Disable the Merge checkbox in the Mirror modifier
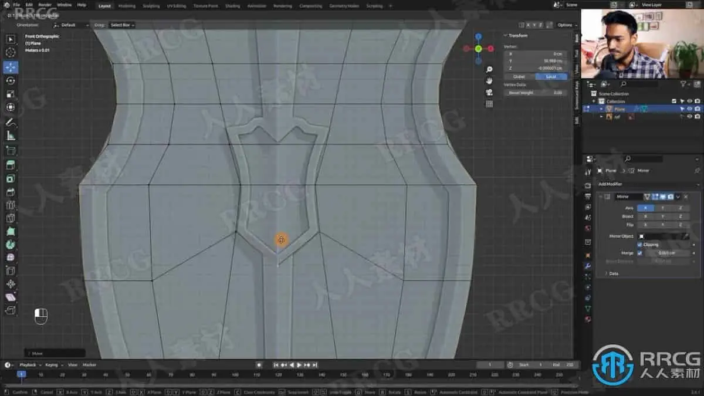This screenshot has width=704, height=396. click(x=639, y=253)
